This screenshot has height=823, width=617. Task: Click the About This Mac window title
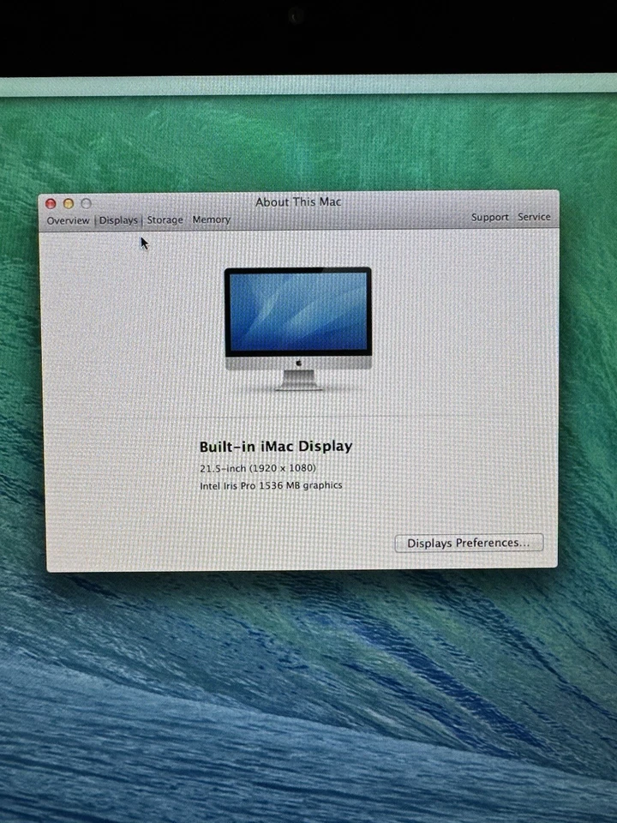[298, 202]
